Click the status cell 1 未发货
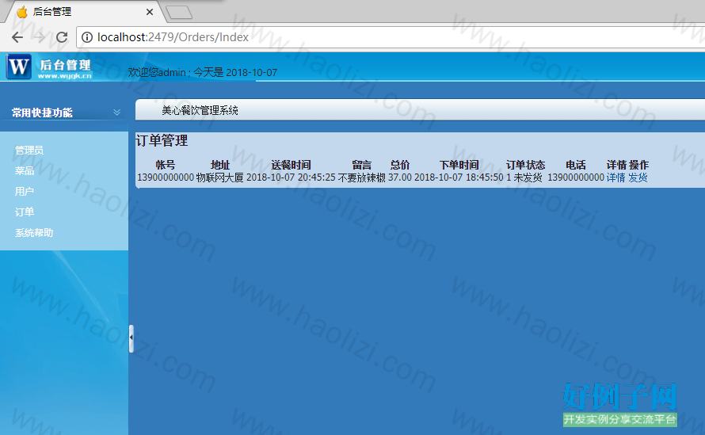 click(524, 177)
